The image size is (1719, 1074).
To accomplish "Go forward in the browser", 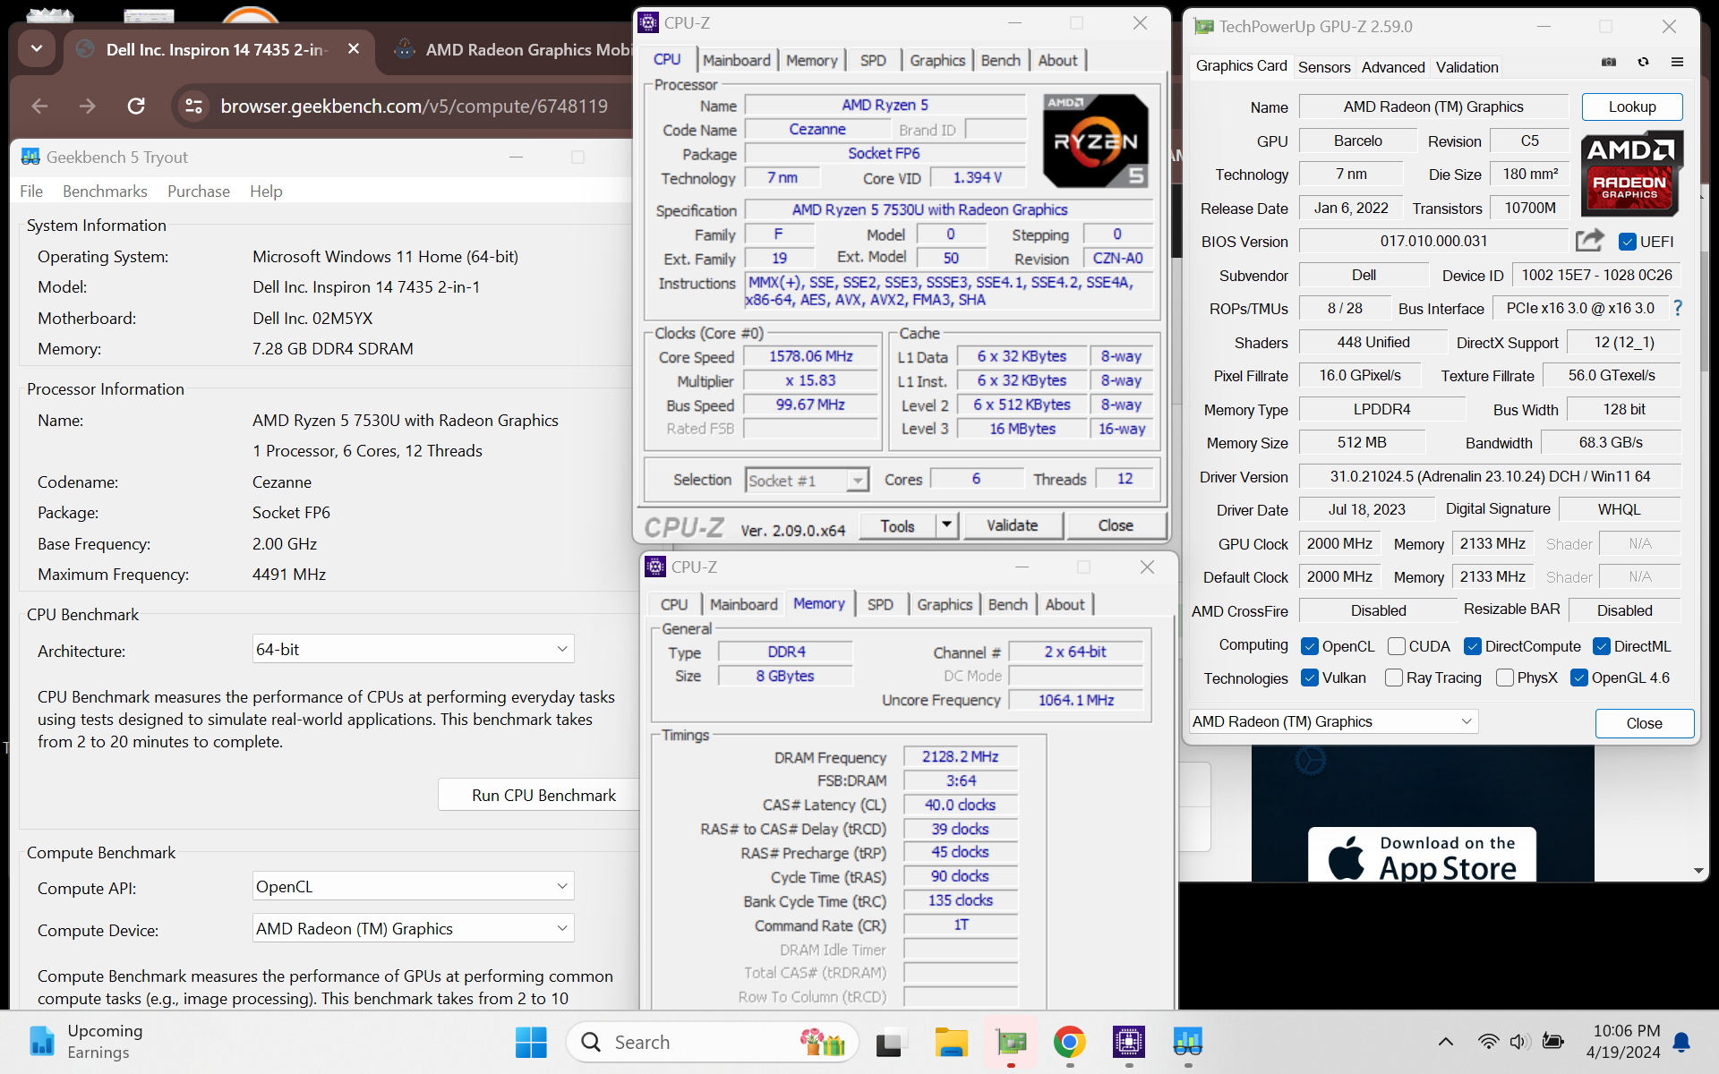I will 87,107.
